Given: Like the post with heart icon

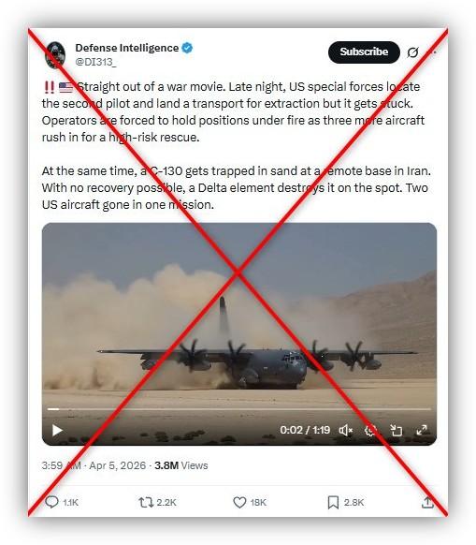Looking at the screenshot, I should click(x=239, y=502).
